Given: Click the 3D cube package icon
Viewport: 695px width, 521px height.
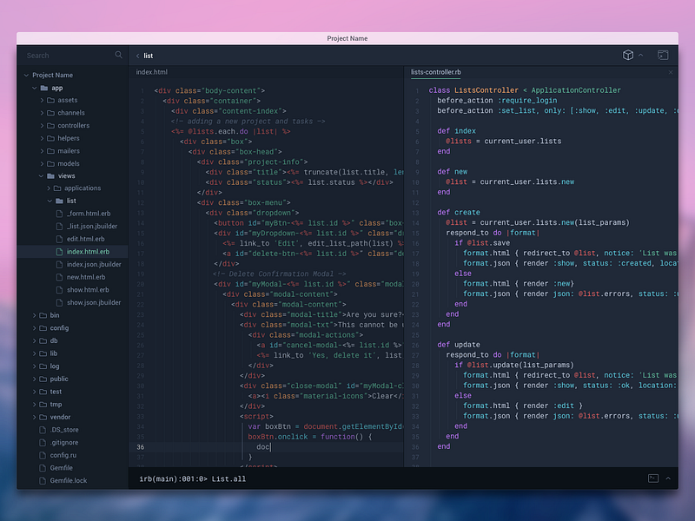Looking at the screenshot, I should [x=628, y=55].
